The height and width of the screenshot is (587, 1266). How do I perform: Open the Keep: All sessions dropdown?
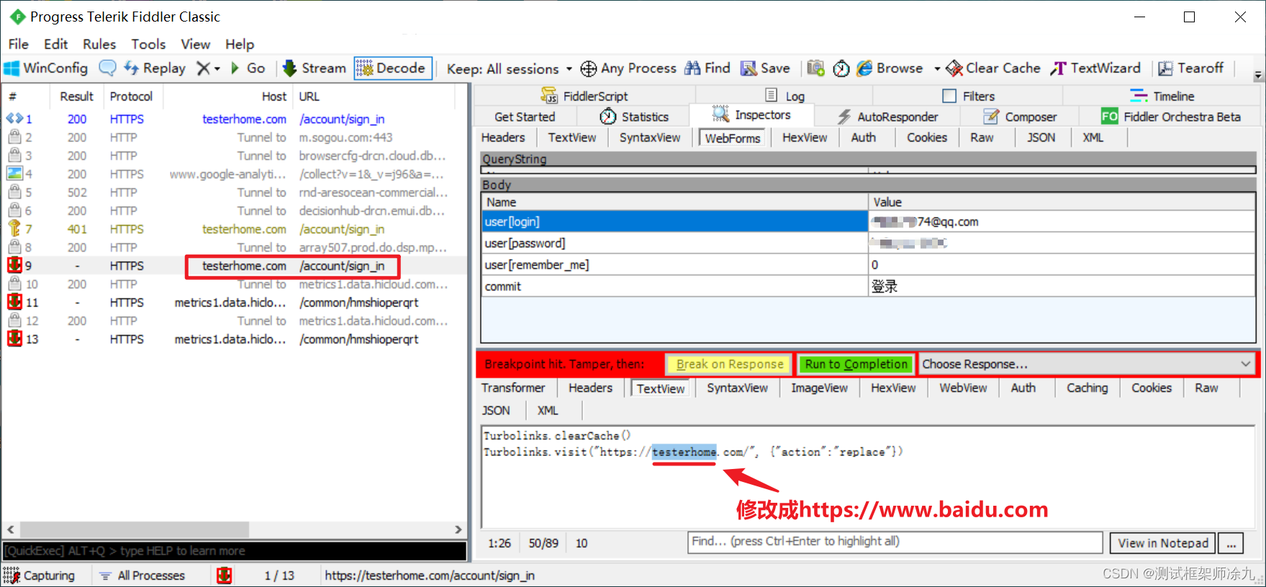(509, 69)
